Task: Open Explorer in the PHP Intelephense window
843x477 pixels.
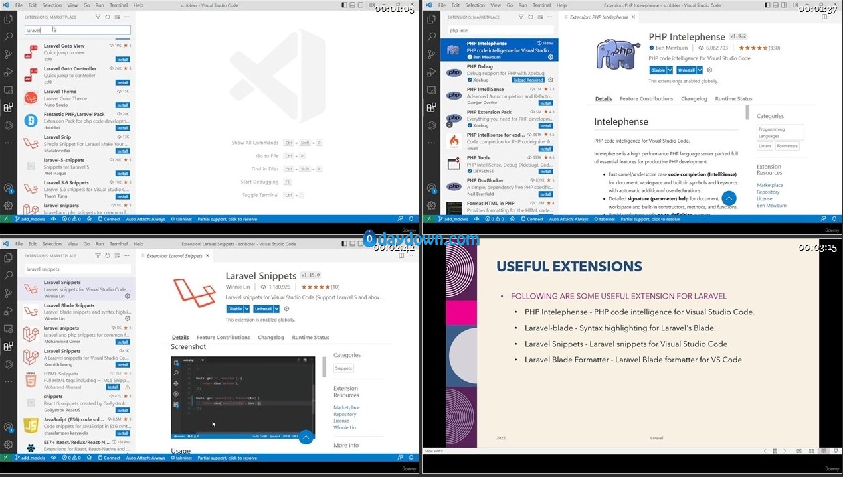Action: tap(431, 19)
